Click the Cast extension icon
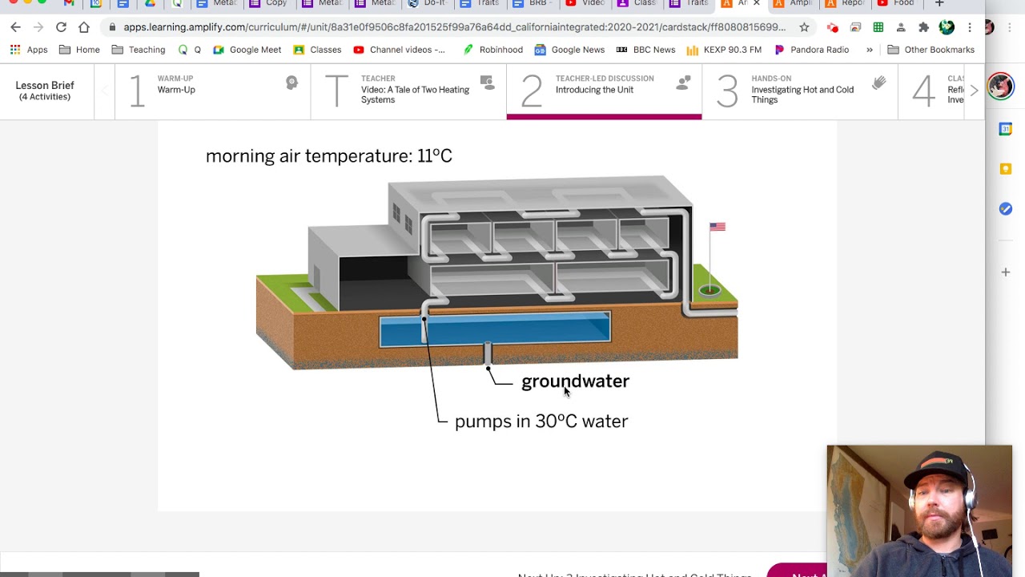1025x577 pixels. [x=855, y=27]
